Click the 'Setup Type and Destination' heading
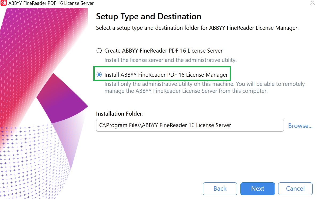 click(x=149, y=16)
